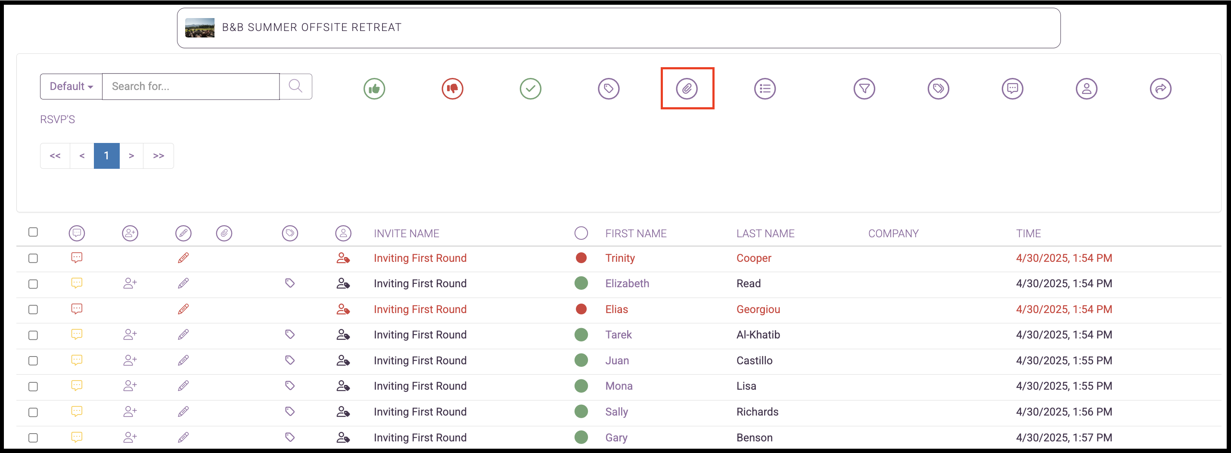Open red comment icon for Trinity Cooper
1231x453 pixels.
77,258
